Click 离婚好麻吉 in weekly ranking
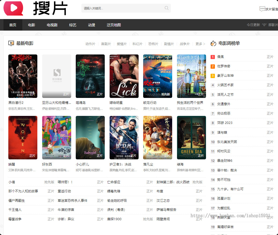This screenshot has width=278, height=235. click(x=225, y=227)
